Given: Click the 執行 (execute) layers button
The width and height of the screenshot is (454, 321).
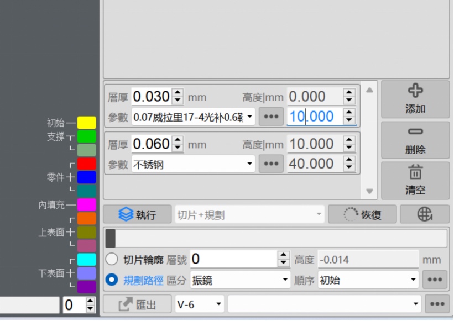Looking at the screenshot, I should [137, 214].
